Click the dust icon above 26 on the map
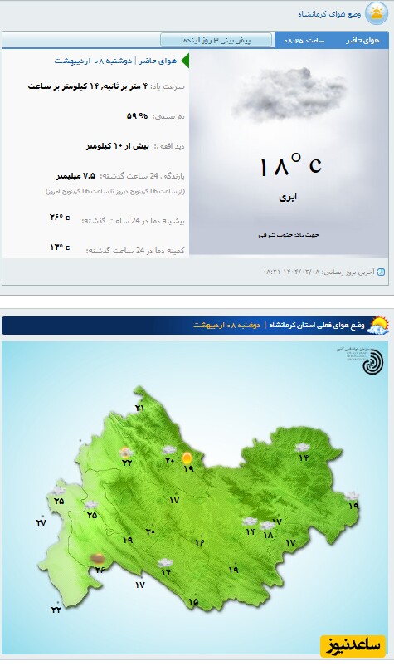The image size is (394, 666). point(99,559)
